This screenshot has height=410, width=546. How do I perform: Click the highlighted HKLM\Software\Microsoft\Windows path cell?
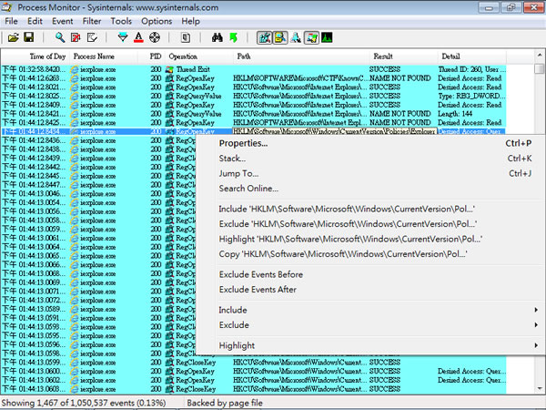click(334, 131)
